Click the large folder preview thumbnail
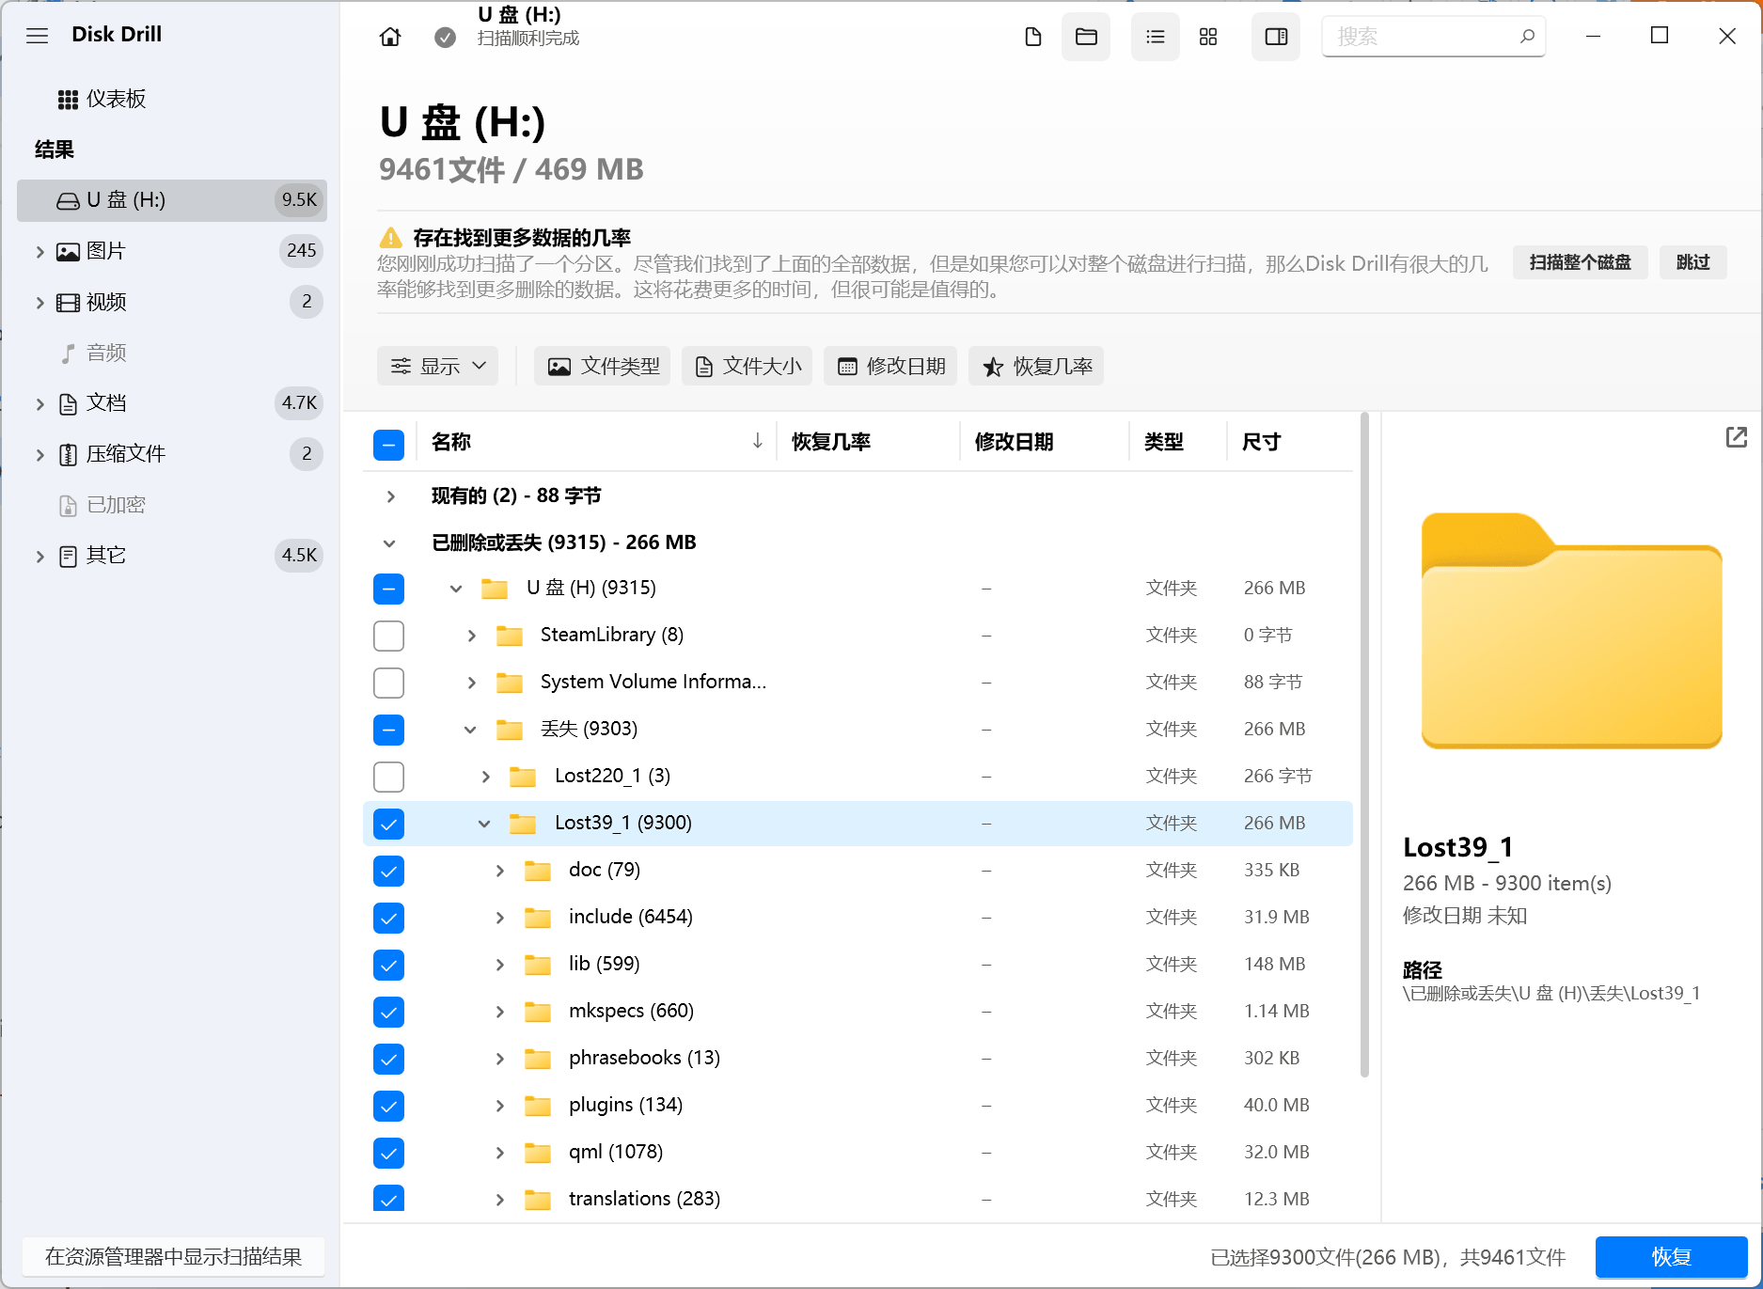 (1571, 630)
